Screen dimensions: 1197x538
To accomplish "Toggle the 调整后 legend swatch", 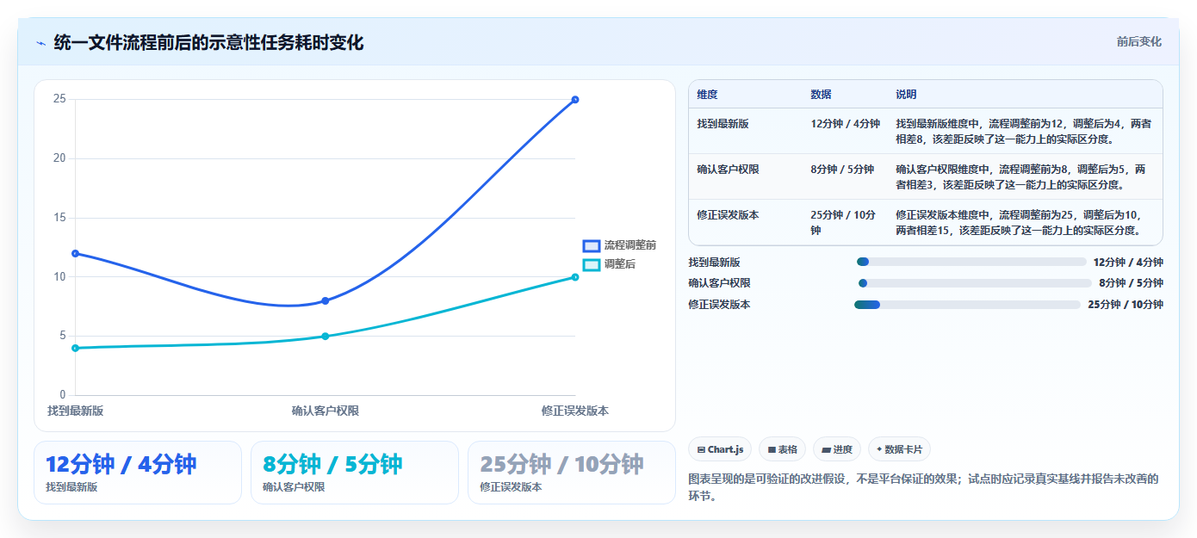I will (x=592, y=265).
